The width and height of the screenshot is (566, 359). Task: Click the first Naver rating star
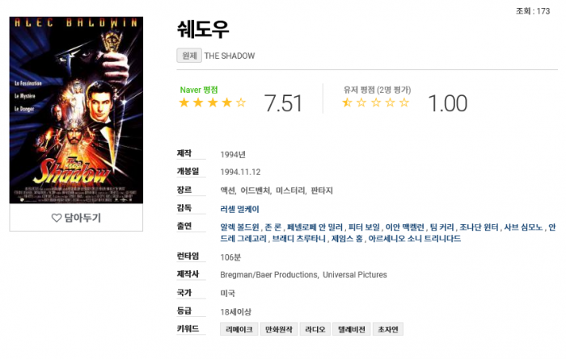(184, 102)
